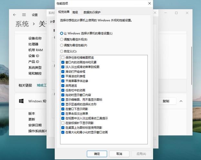Click the Settings window vertical scrollbar
The image size is (201, 160).
click(x=192, y=66)
